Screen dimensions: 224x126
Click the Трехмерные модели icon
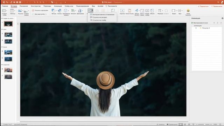(65, 11)
